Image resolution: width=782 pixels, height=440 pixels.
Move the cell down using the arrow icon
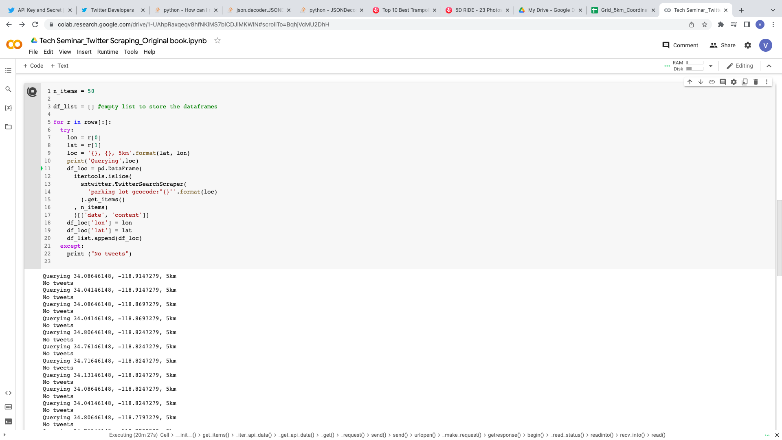click(701, 81)
